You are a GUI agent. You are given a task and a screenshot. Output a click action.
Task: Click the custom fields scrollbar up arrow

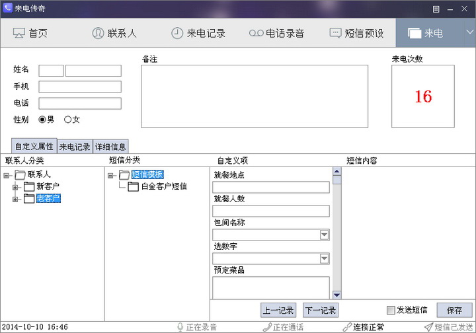point(337,171)
